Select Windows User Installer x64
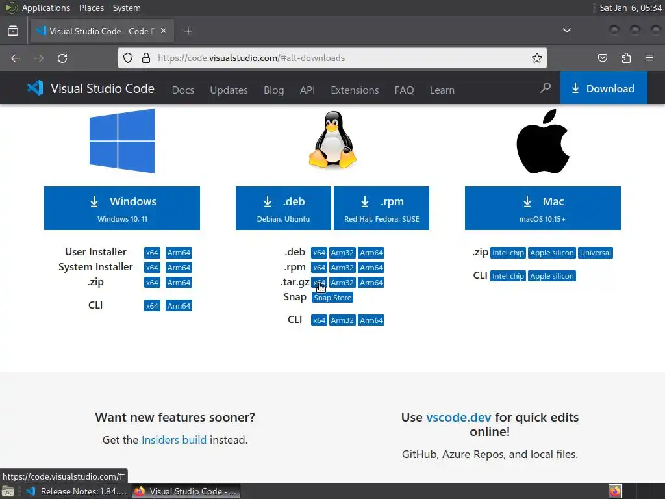The height and width of the screenshot is (499, 665). point(152,253)
